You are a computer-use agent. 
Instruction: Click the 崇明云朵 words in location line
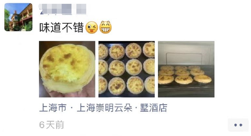[x=114, y=108]
